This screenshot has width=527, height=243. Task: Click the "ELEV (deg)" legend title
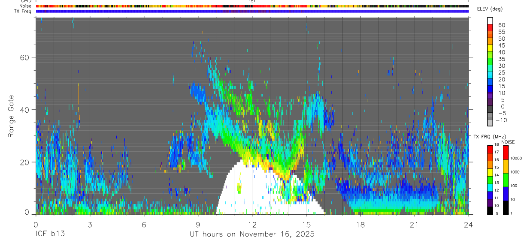pyautogui.click(x=490, y=9)
